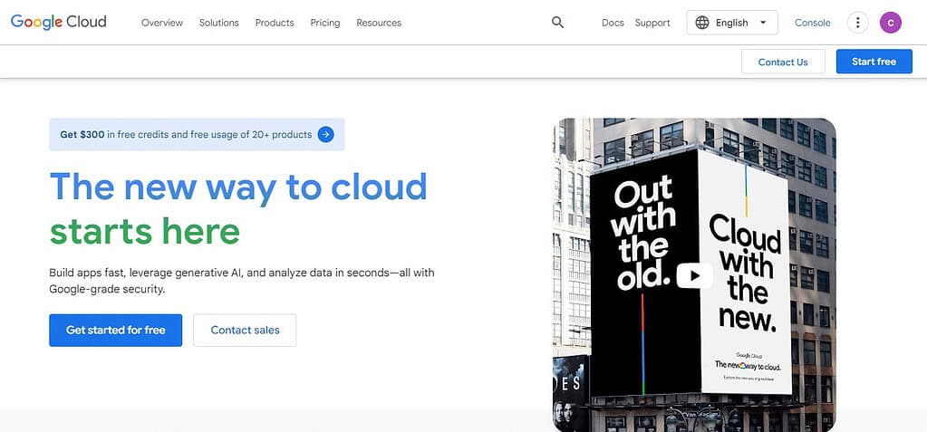Click the Get $300 in free credits banner text
Image resolution: width=927 pixels, height=432 pixels.
click(x=186, y=134)
